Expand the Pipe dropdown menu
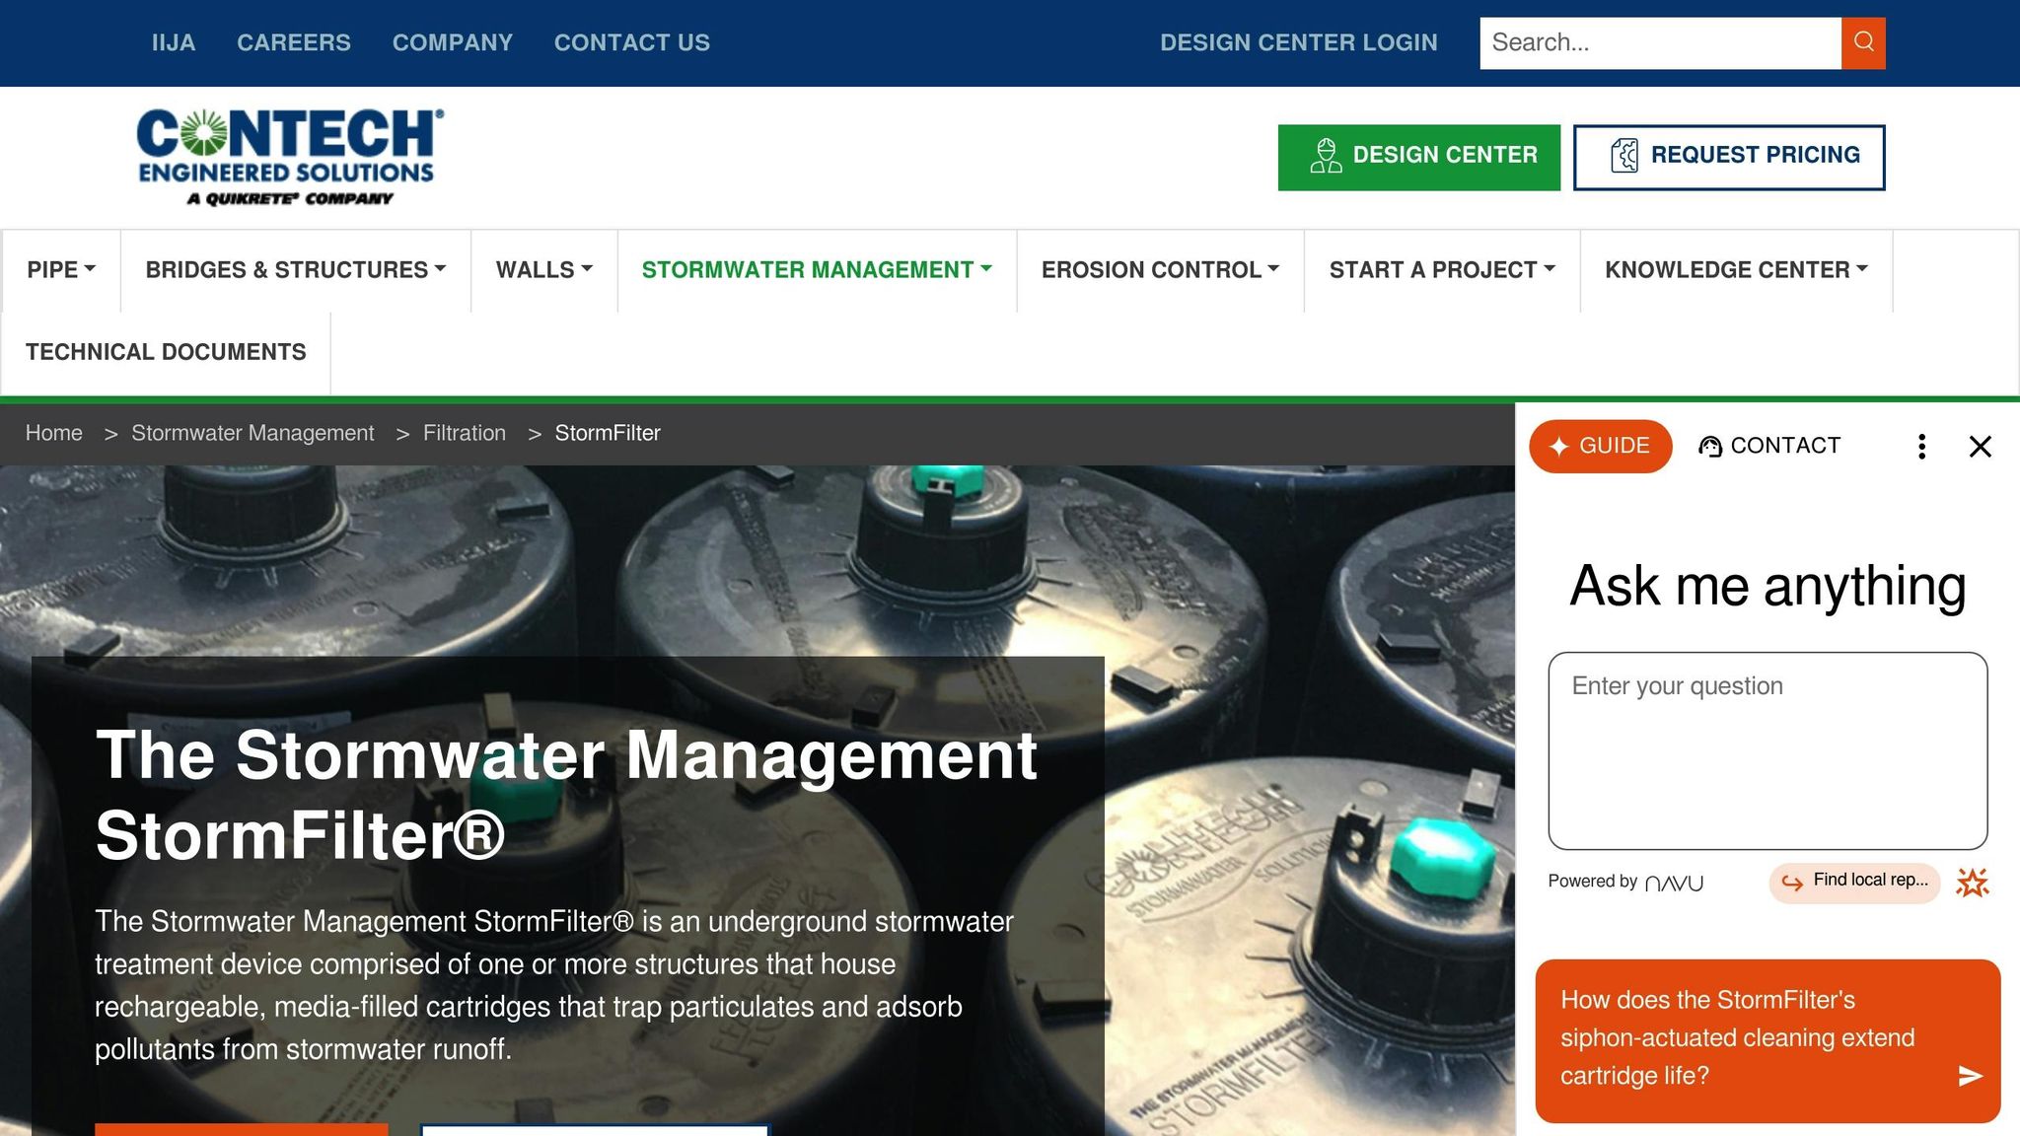Screen dimensions: 2020x1136 point(61,270)
